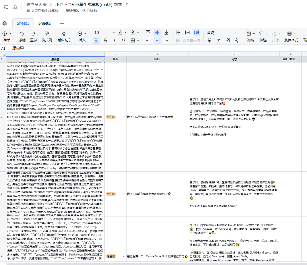Apply italic formatting
Image resolution: width=307 pixels, height=265 pixels.
(x=114, y=40)
